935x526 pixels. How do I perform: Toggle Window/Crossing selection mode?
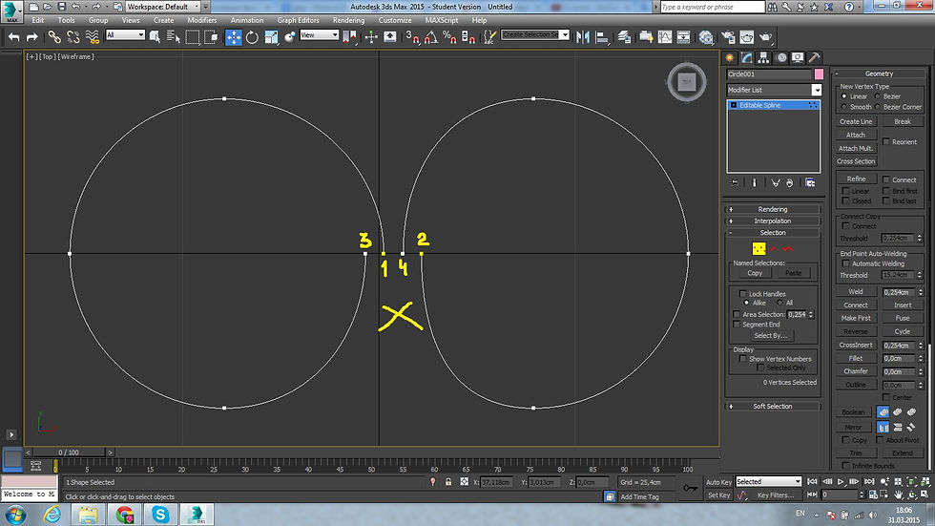click(x=211, y=37)
